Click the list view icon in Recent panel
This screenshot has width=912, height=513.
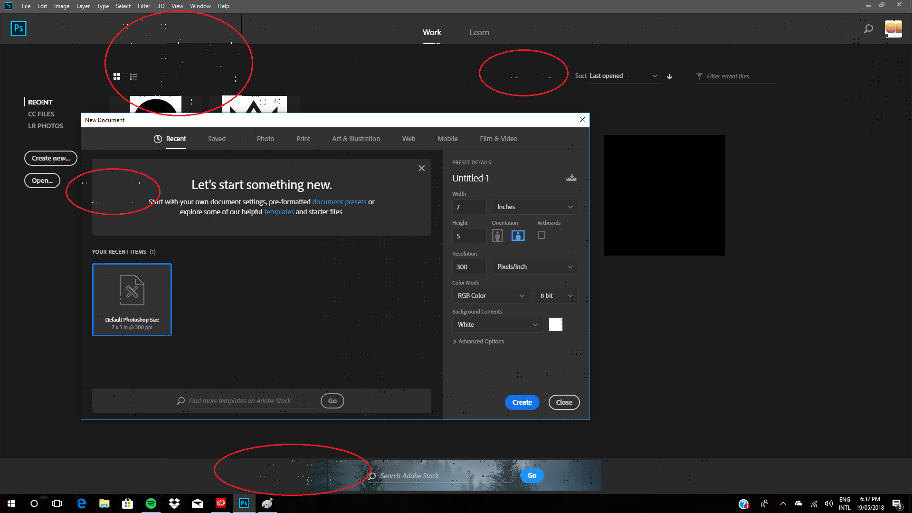click(133, 76)
